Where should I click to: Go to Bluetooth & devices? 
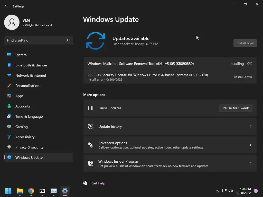[x=39, y=65]
